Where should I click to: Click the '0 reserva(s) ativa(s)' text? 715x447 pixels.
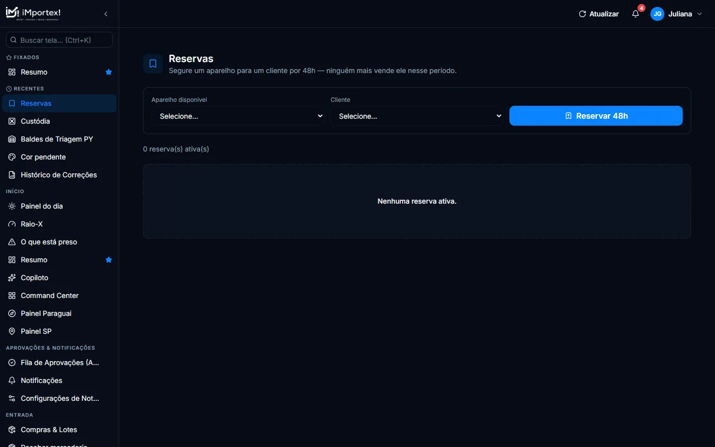176,149
